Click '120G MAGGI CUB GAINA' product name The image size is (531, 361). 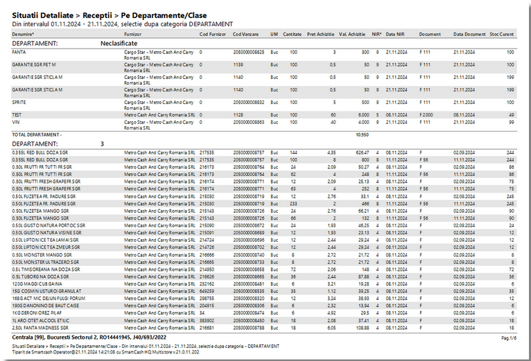point(37,284)
